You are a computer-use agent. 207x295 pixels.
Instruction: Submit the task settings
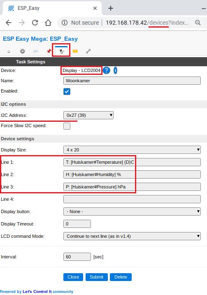click(x=97, y=277)
